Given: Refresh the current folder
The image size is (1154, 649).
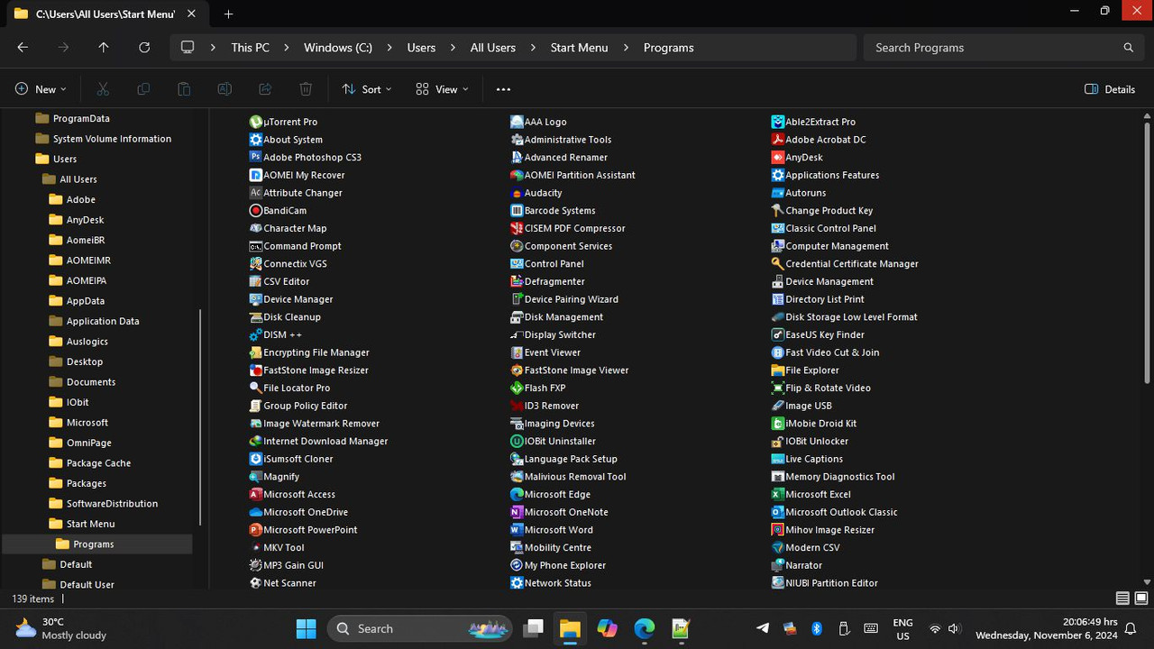Looking at the screenshot, I should point(144,48).
